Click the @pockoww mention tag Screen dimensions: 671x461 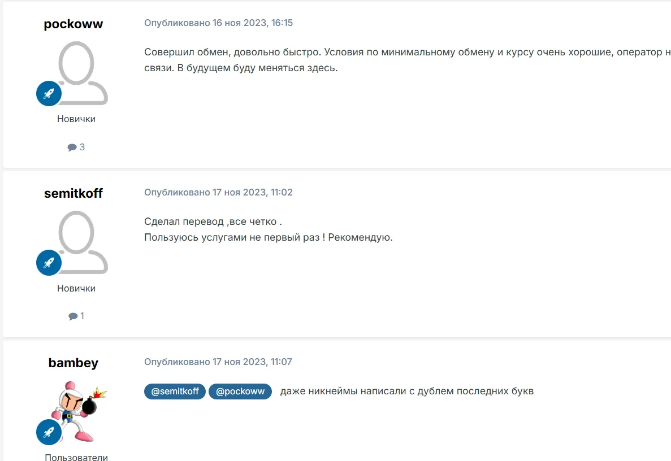tap(240, 392)
